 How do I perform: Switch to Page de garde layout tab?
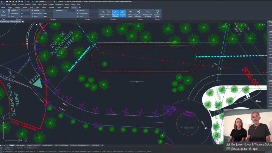tap(20, 145)
